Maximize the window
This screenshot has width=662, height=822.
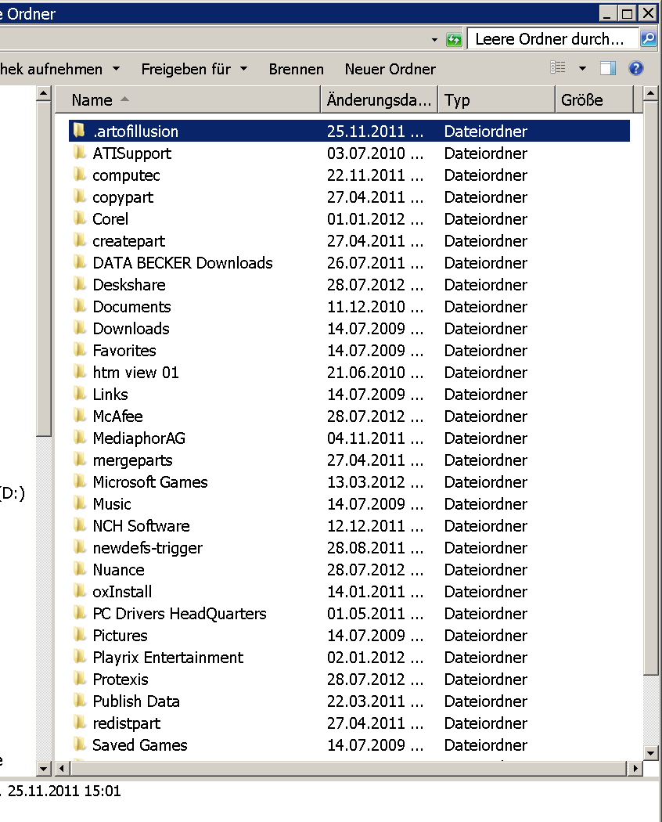tap(627, 13)
